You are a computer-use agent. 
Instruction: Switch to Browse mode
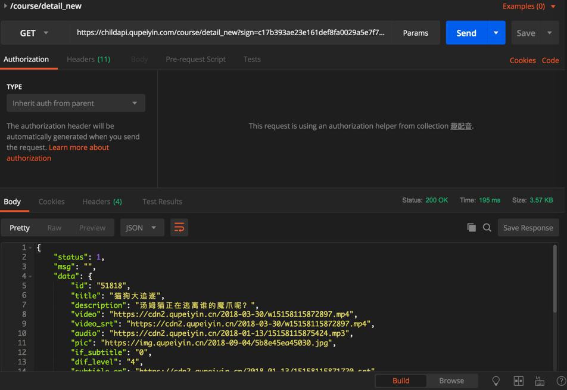451,380
